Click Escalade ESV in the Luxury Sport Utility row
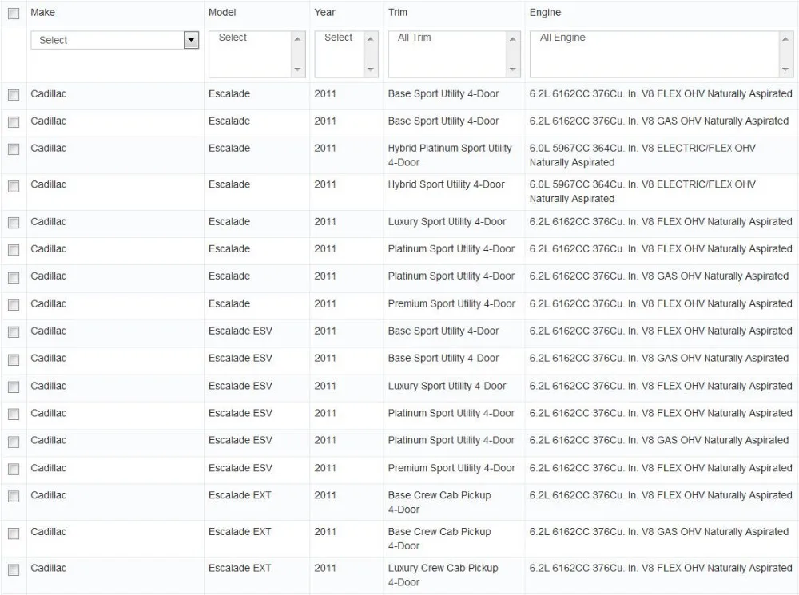Viewport: 799px width, 595px height. (x=240, y=386)
